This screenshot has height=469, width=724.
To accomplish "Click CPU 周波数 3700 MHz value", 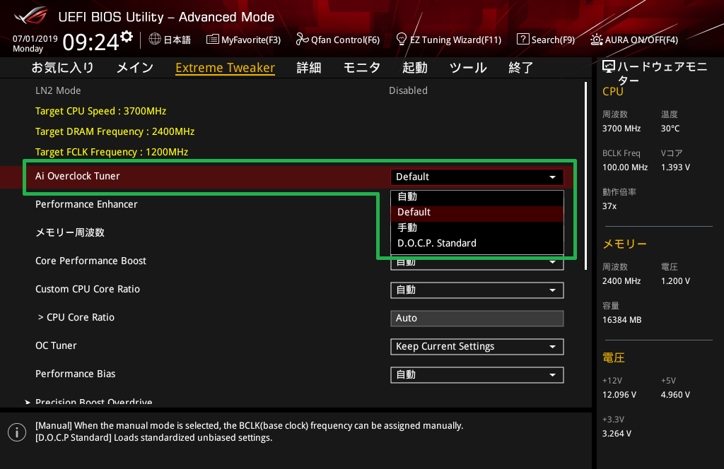I will (x=621, y=129).
